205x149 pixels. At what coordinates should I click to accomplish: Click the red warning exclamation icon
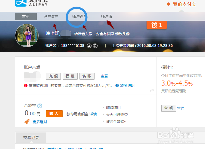pos(26,86)
